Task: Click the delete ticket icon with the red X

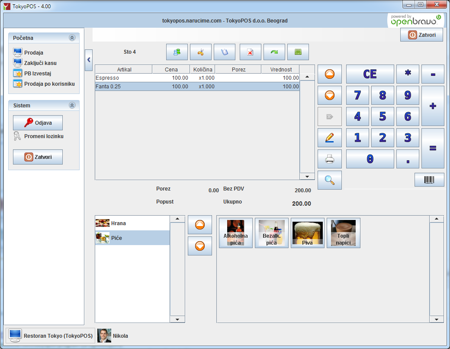Action: click(250, 52)
